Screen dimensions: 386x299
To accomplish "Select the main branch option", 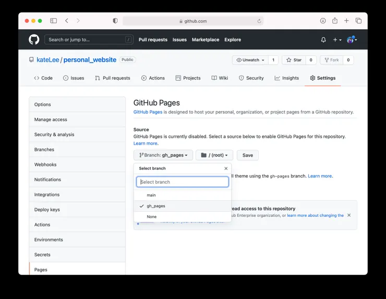I will coord(151,195).
